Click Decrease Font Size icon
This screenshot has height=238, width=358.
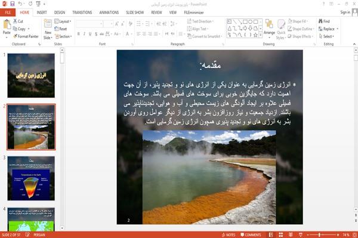pyautogui.click(x=122, y=24)
